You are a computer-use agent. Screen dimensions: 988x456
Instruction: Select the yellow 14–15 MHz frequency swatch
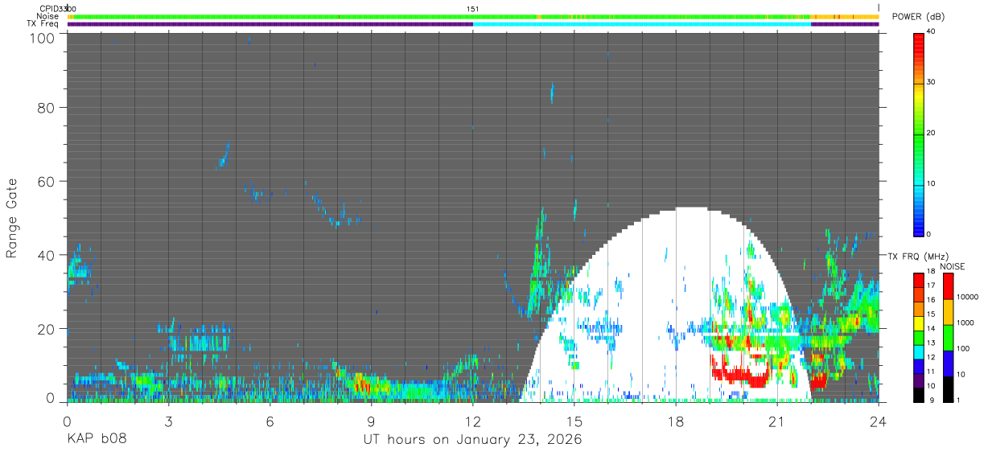(x=918, y=322)
